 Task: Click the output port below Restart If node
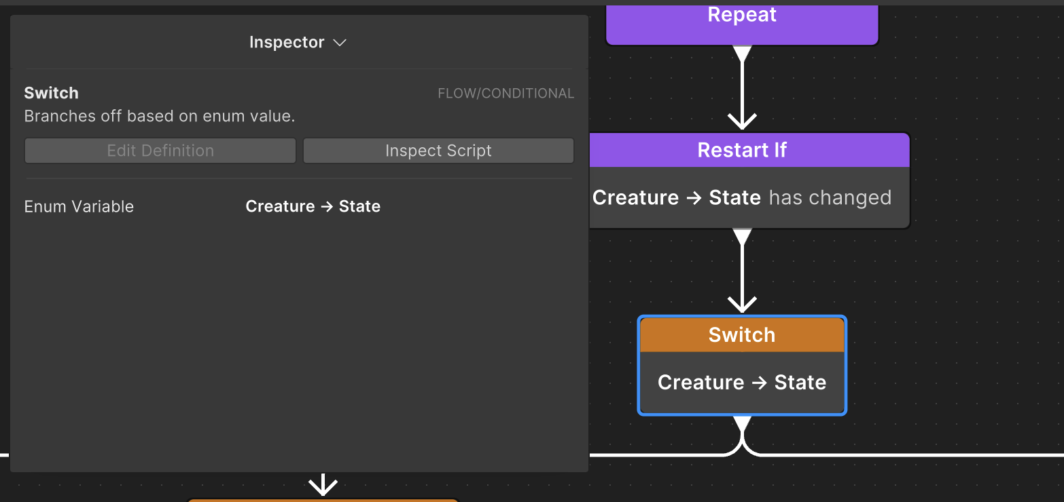point(742,236)
